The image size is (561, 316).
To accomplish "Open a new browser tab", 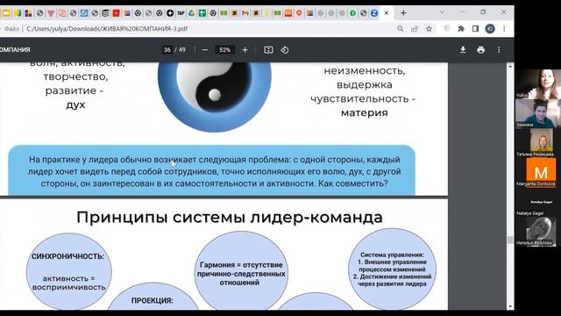I will [x=403, y=13].
